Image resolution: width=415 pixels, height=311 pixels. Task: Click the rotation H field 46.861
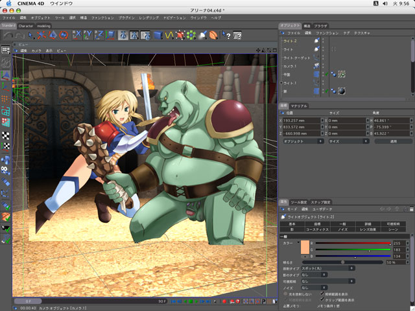click(392, 121)
